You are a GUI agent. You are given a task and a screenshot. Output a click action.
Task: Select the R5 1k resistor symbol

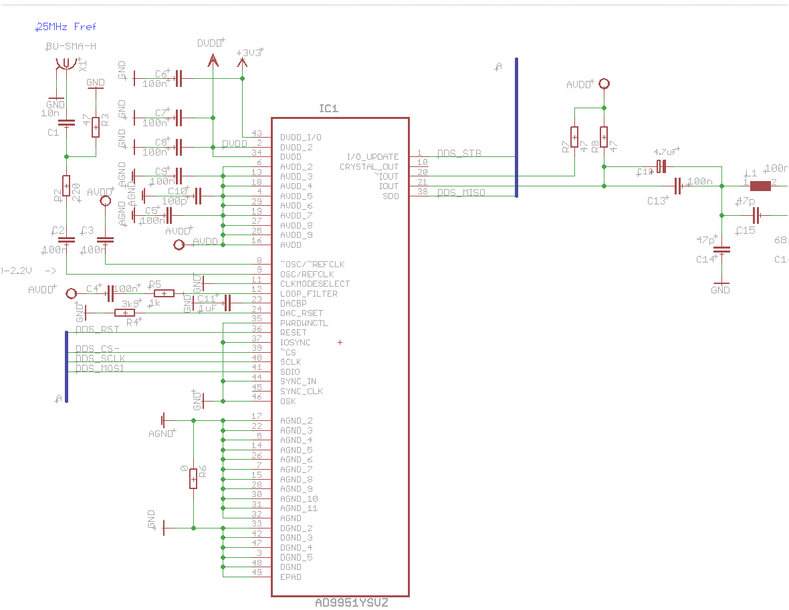point(164,293)
